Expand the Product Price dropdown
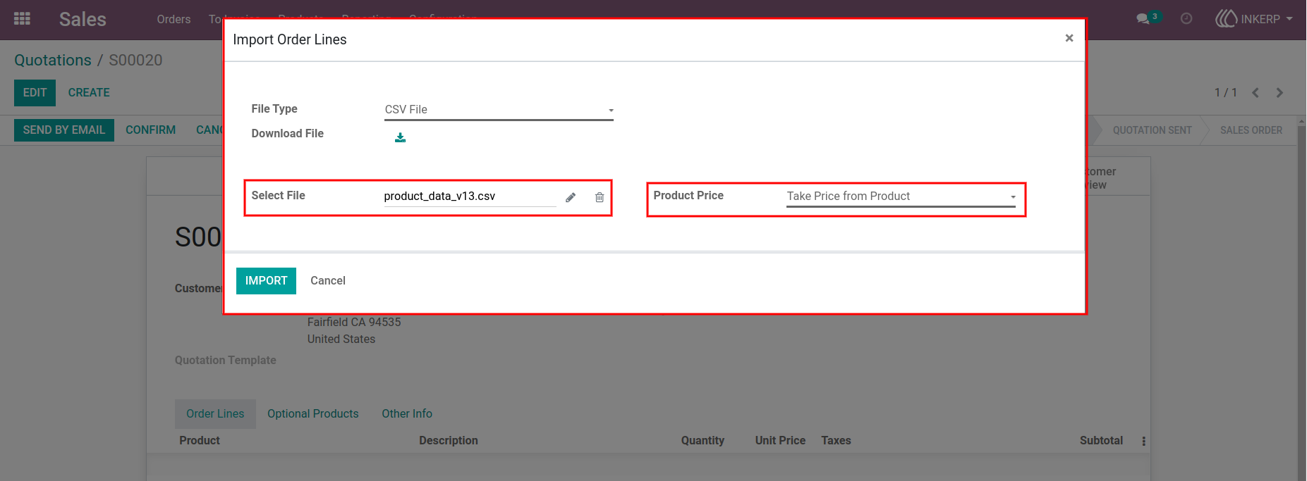 901,196
